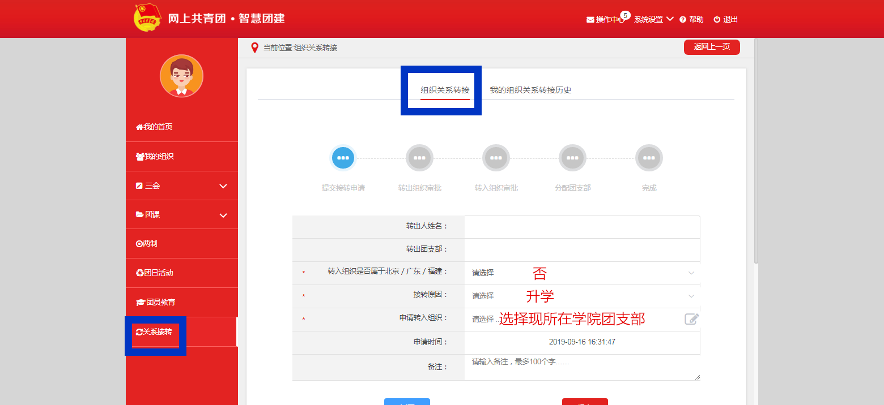The height and width of the screenshot is (405, 884).
Task: Click the 帮助 help icon
Action: click(683, 20)
